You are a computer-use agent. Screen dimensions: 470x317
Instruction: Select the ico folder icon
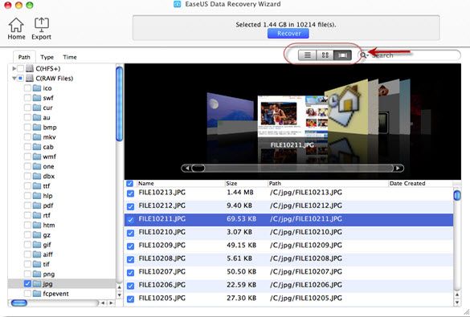[37, 88]
